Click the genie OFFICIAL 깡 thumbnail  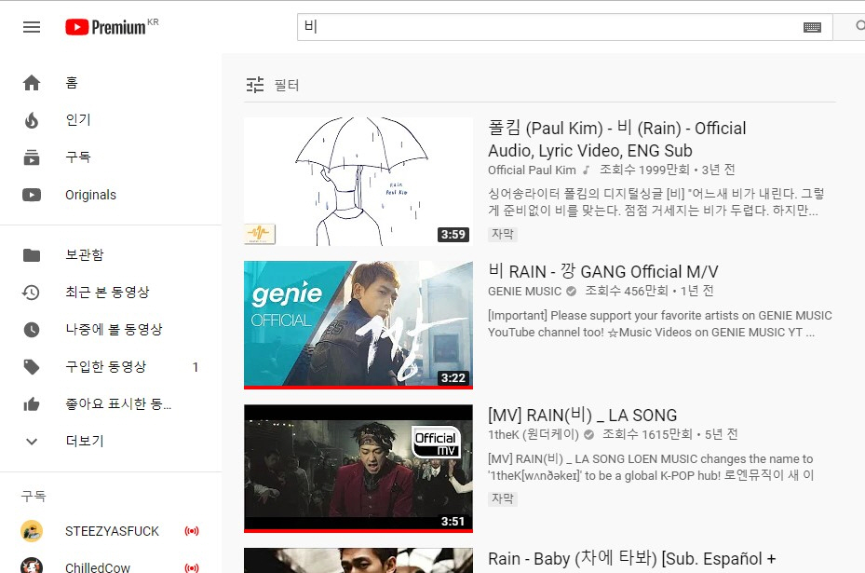358,324
